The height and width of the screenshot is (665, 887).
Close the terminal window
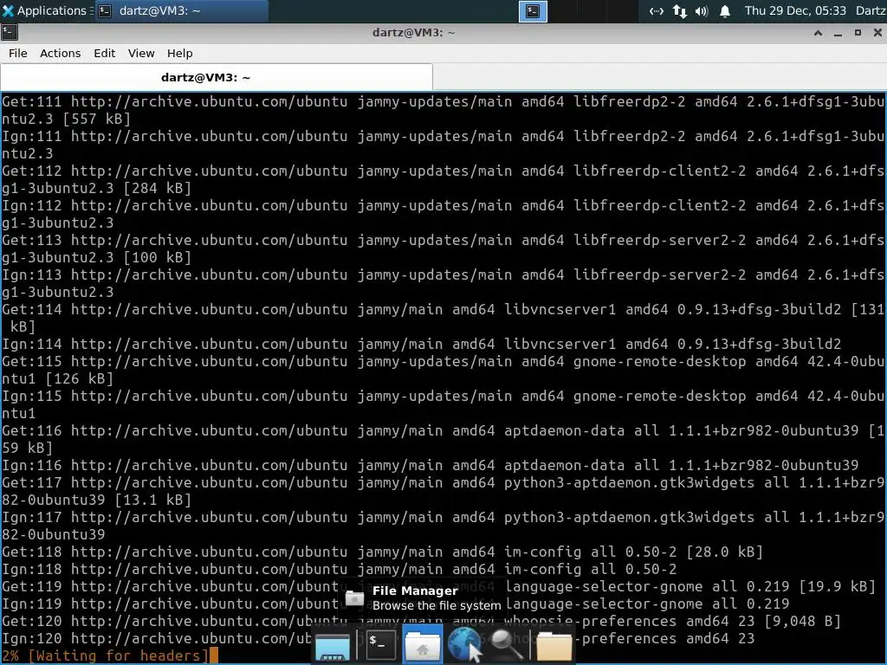pyautogui.click(x=877, y=33)
